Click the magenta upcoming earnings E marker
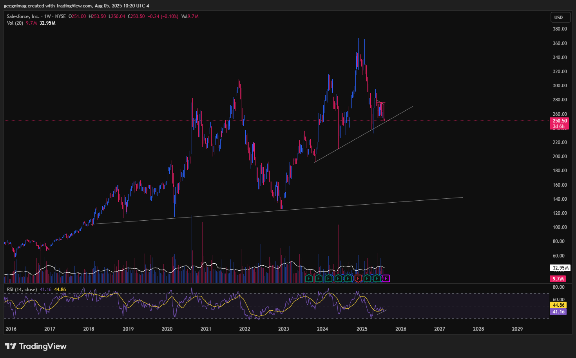This screenshot has height=358, width=576. point(386,279)
